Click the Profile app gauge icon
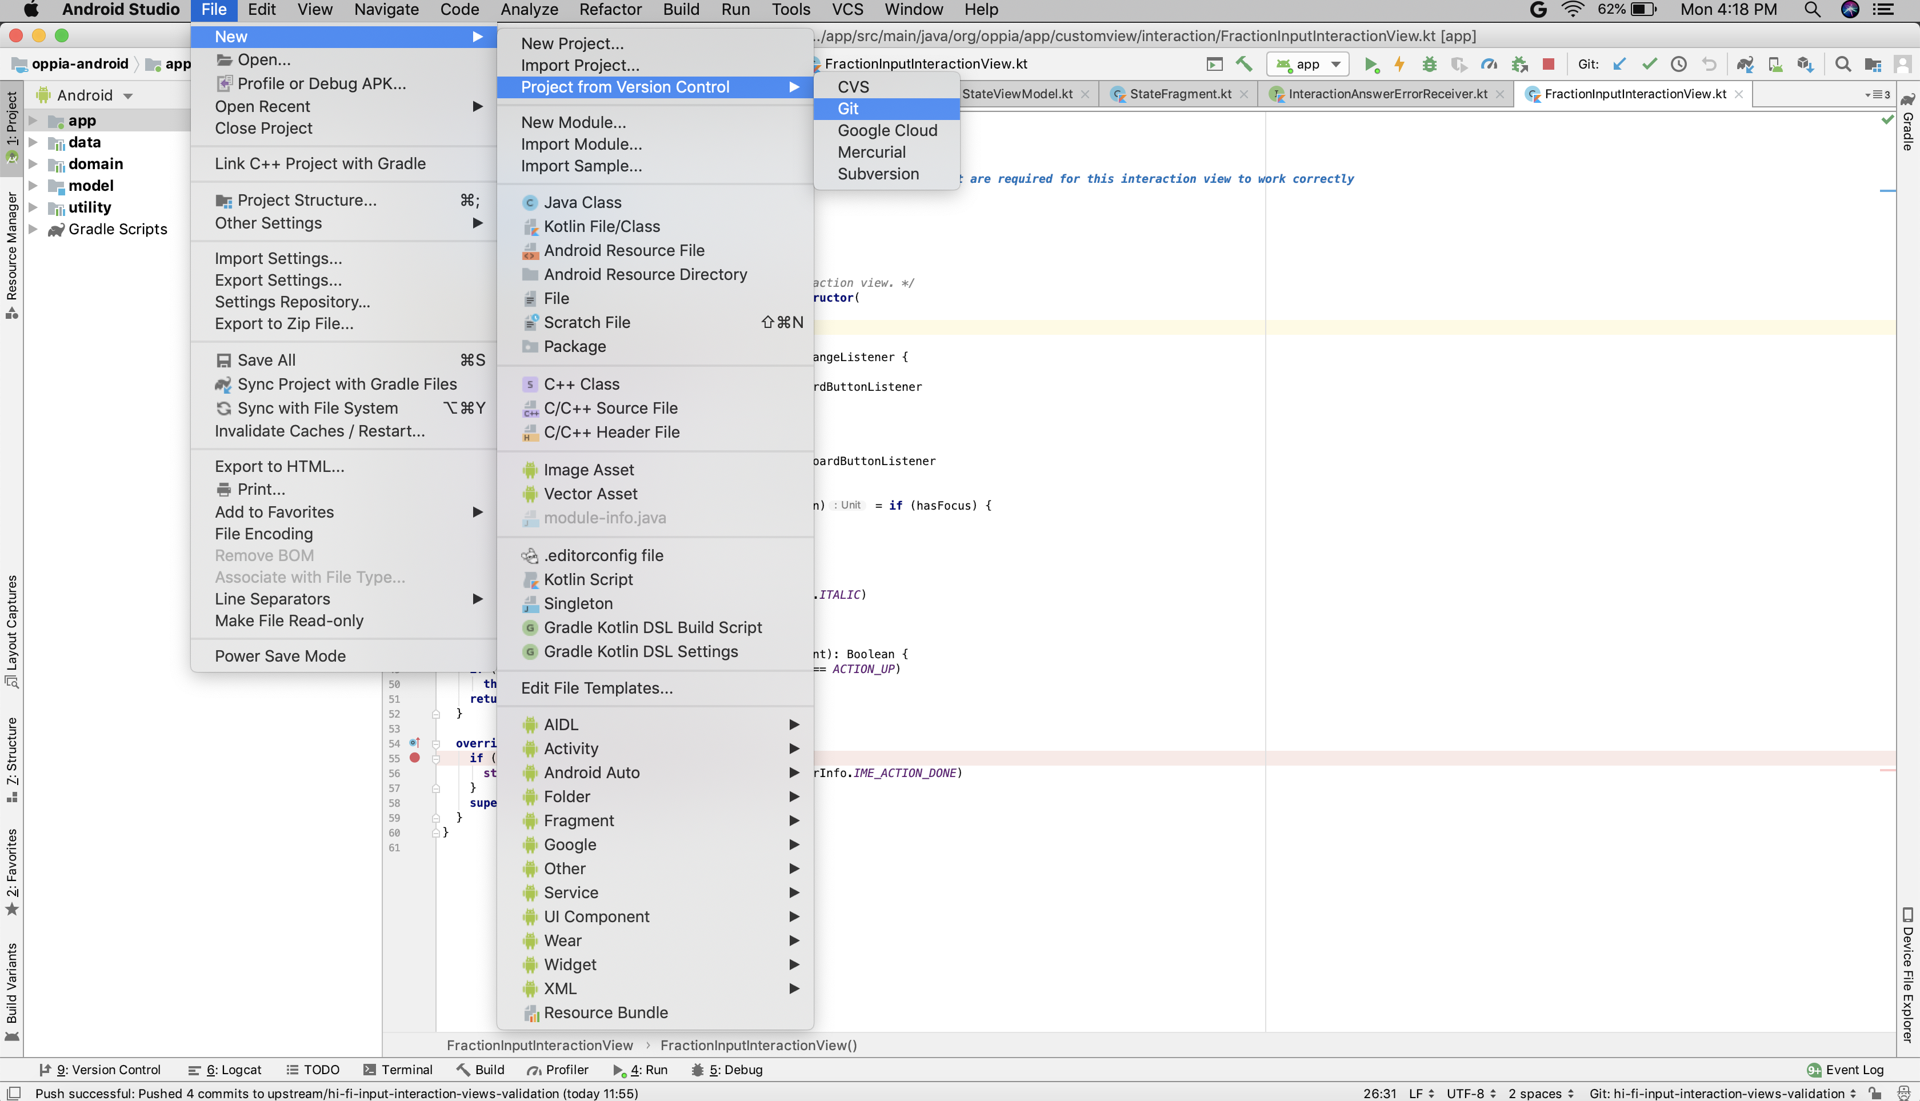This screenshot has width=1920, height=1101. (1489, 65)
